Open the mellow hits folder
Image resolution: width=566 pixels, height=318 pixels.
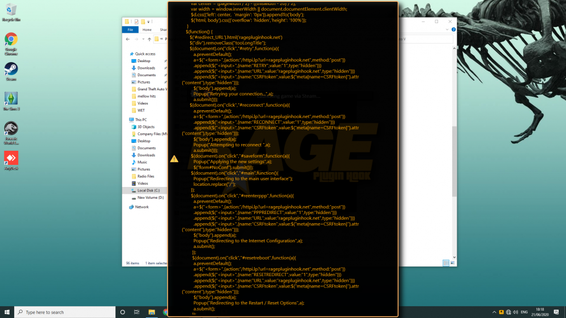coord(146,96)
